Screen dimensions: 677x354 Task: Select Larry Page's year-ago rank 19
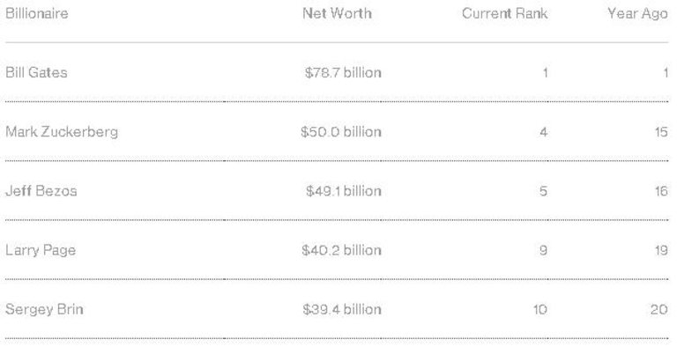click(661, 250)
